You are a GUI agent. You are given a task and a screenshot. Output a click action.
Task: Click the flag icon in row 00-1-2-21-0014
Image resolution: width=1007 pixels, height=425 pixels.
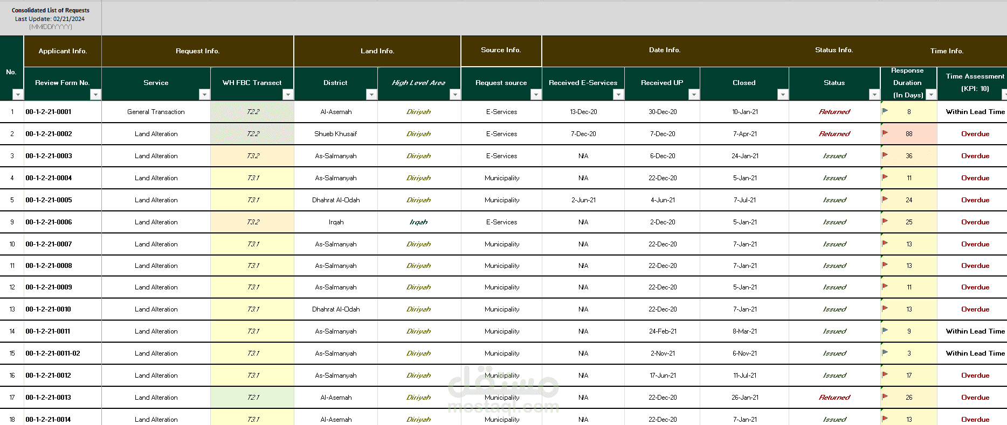[885, 419]
